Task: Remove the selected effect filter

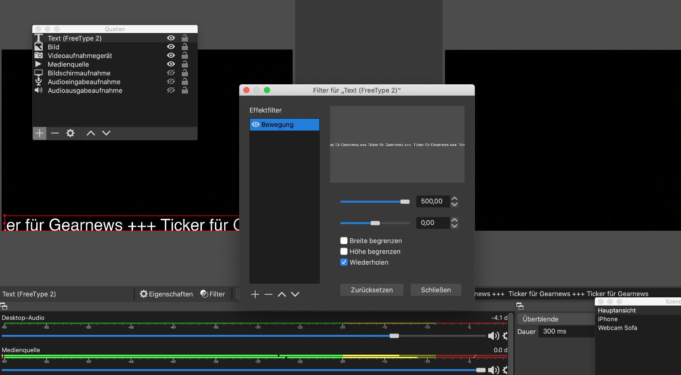Action: (x=268, y=294)
